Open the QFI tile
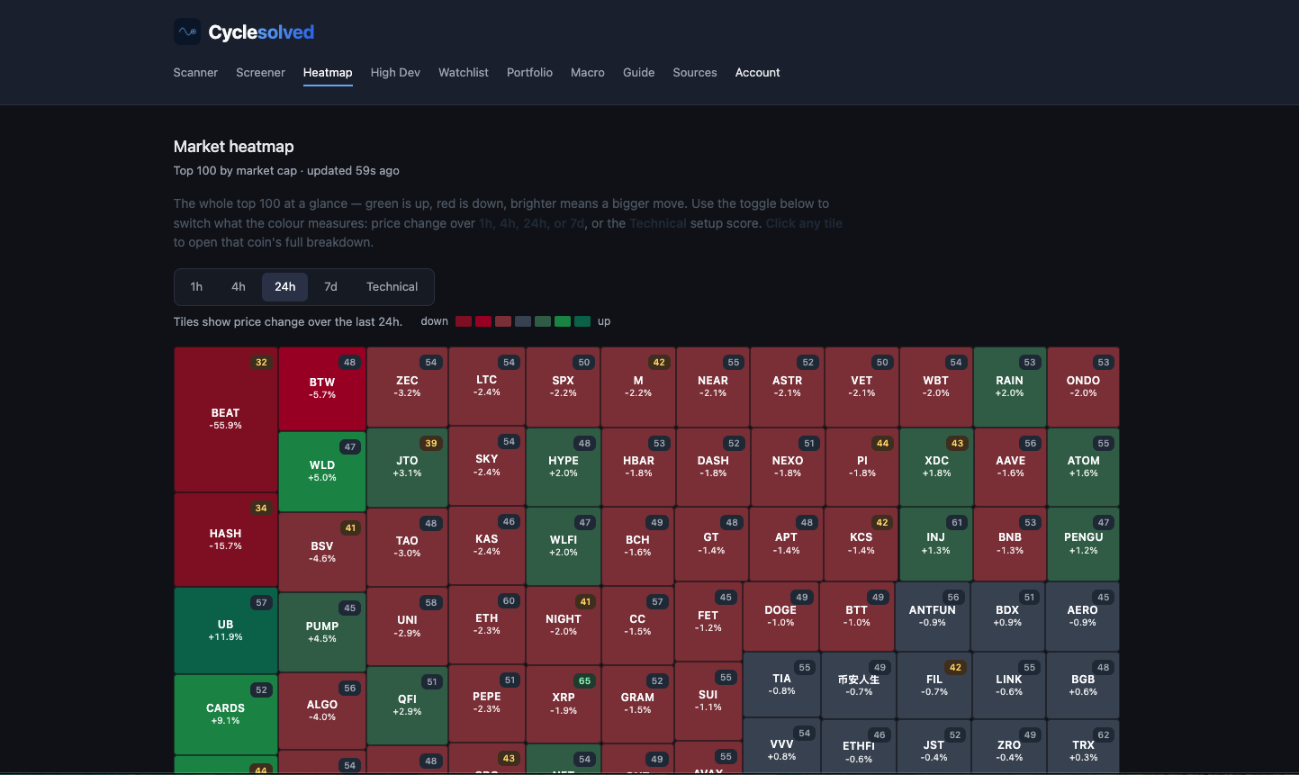 pyautogui.click(x=407, y=705)
